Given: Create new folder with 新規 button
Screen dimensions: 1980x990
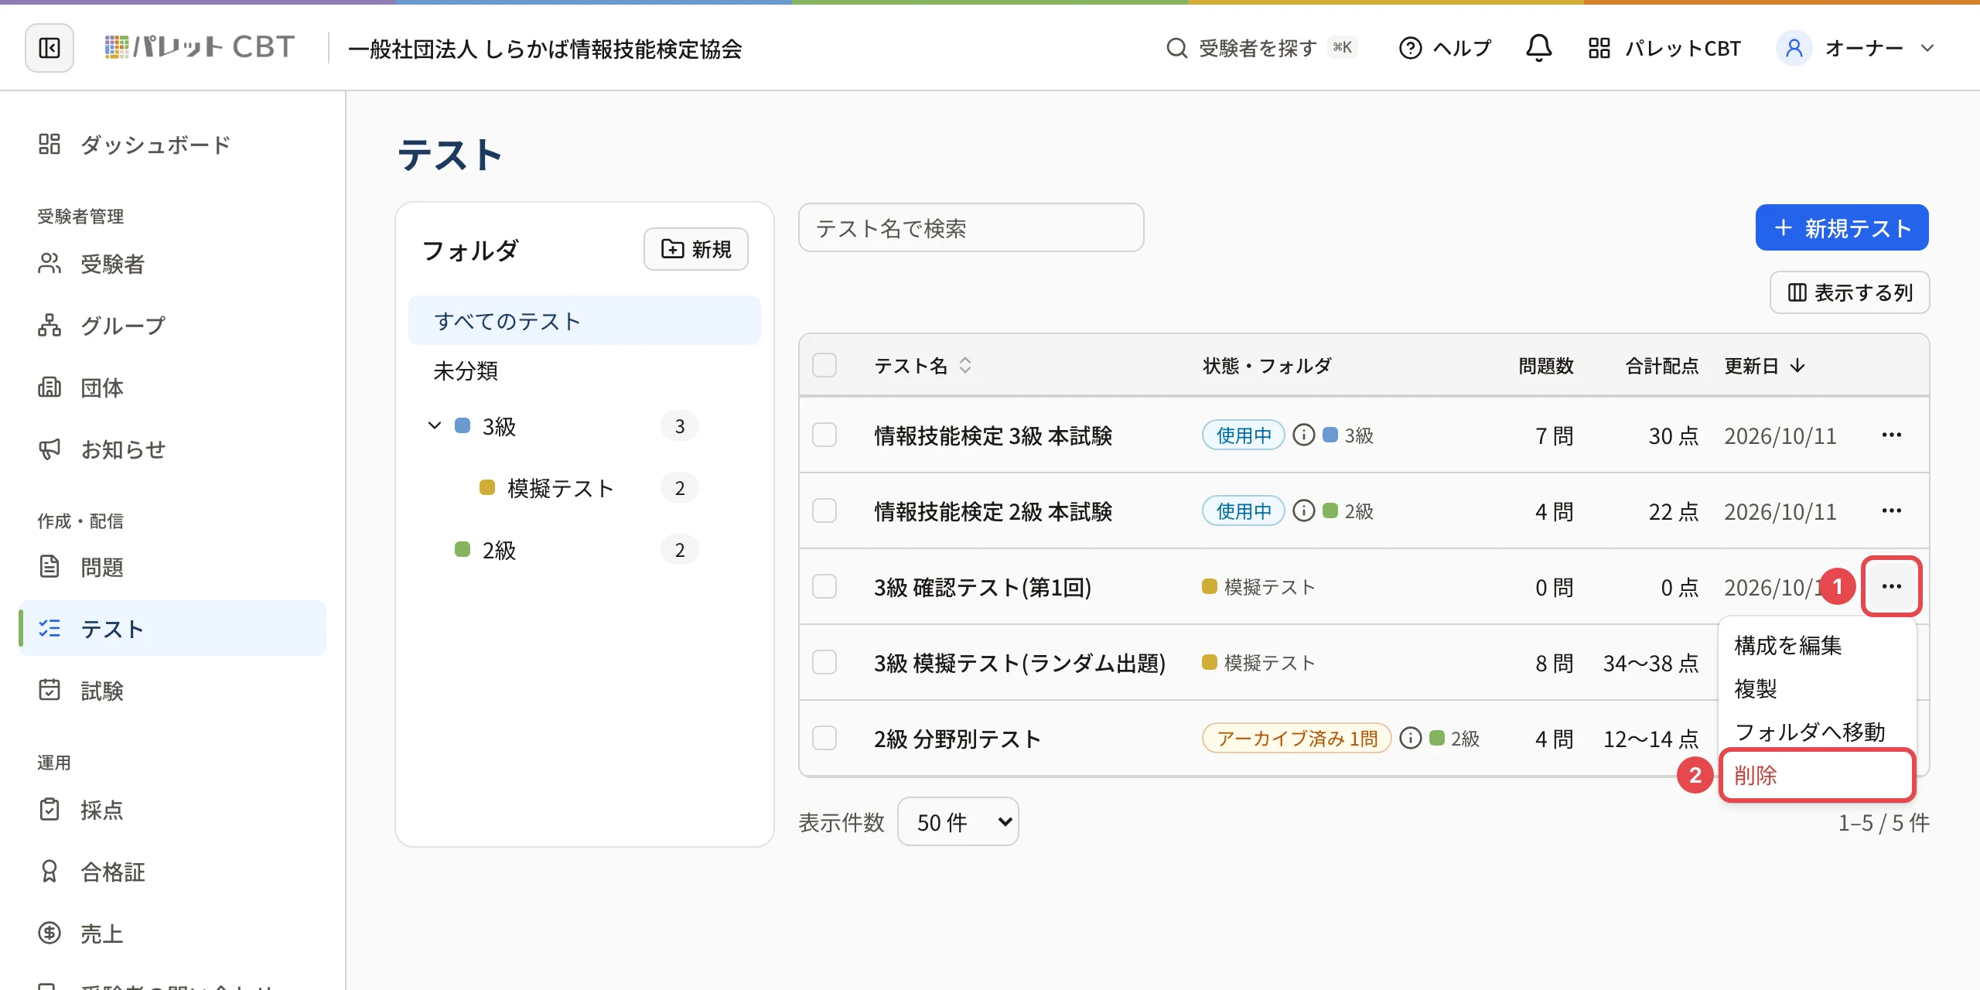Looking at the screenshot, I should 696,249.
